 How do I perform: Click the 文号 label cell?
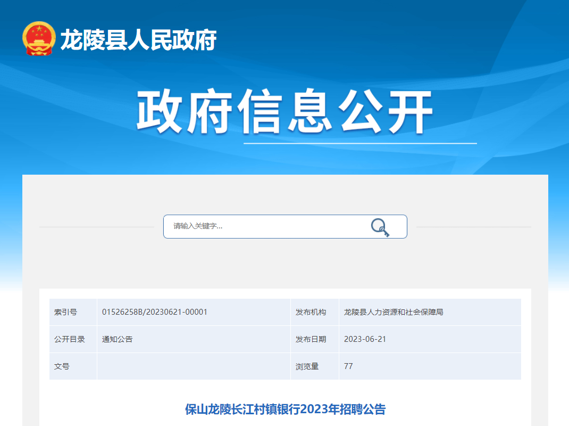pos(62,366)
